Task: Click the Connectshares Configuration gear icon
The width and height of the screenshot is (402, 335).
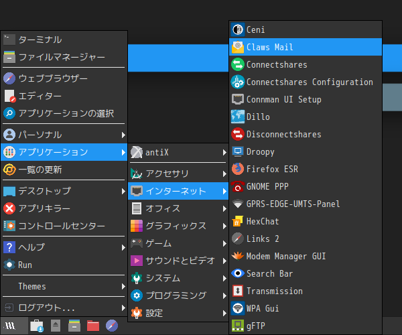Action: [238, 82]
